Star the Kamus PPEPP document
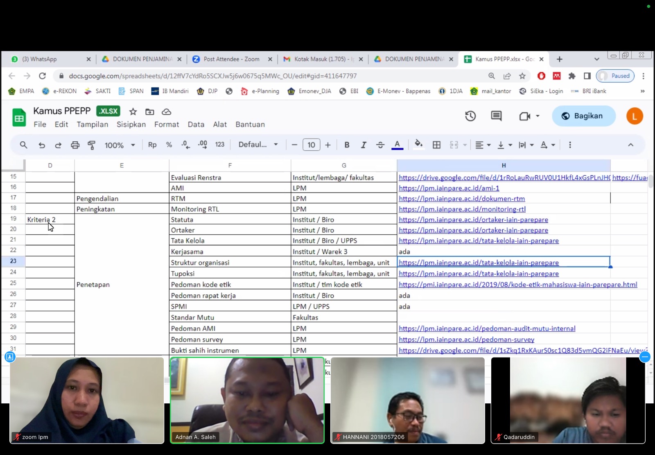655x455 pixels. [x=133, y=112]
